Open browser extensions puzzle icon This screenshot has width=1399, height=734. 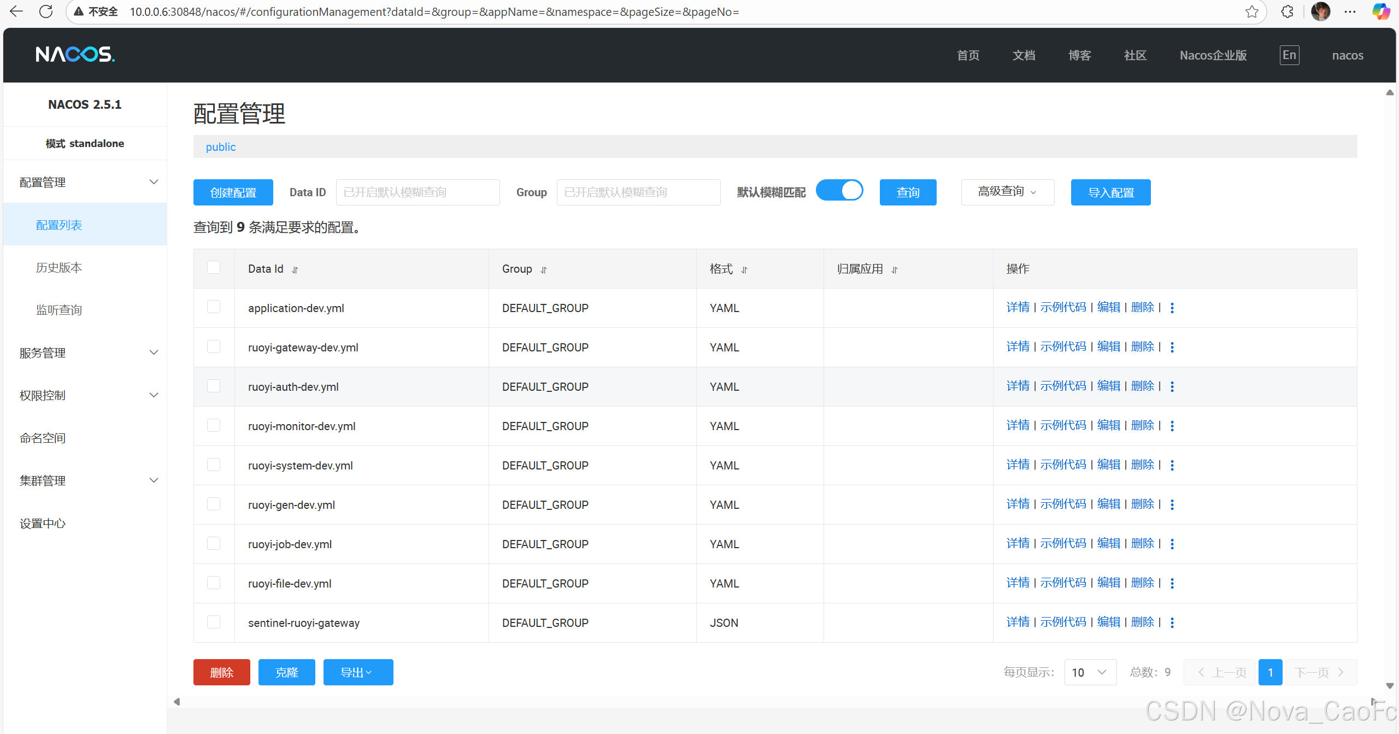[x=1287, y=11]
